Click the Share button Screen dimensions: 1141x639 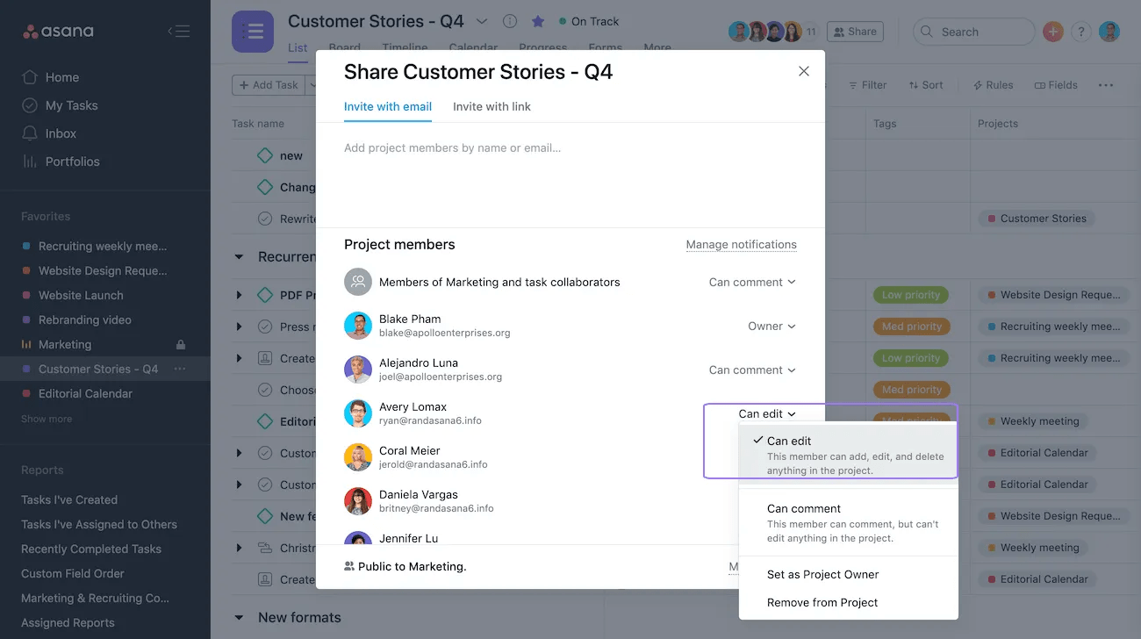click(854, 31)
